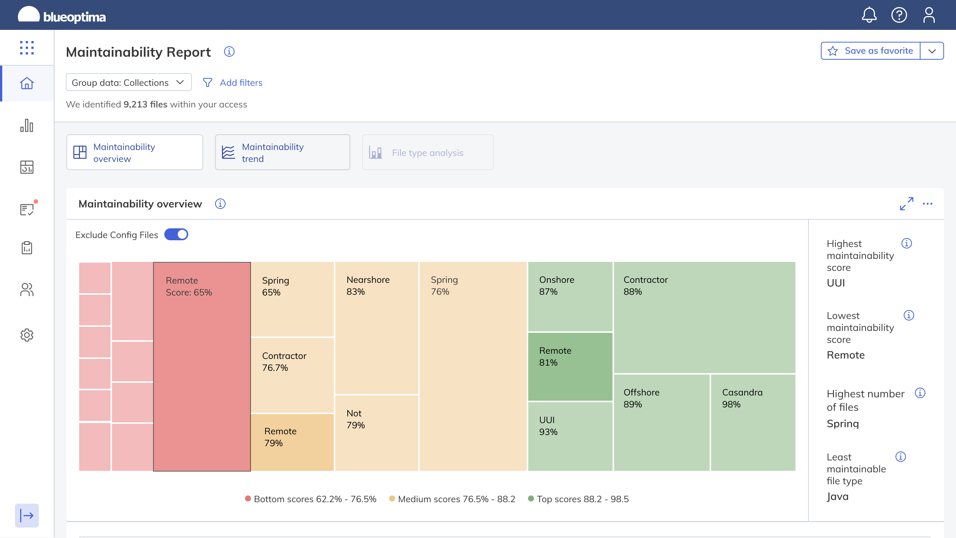Click Medium scores 76.5% - 88.2 legend entry

coord(452,499)
